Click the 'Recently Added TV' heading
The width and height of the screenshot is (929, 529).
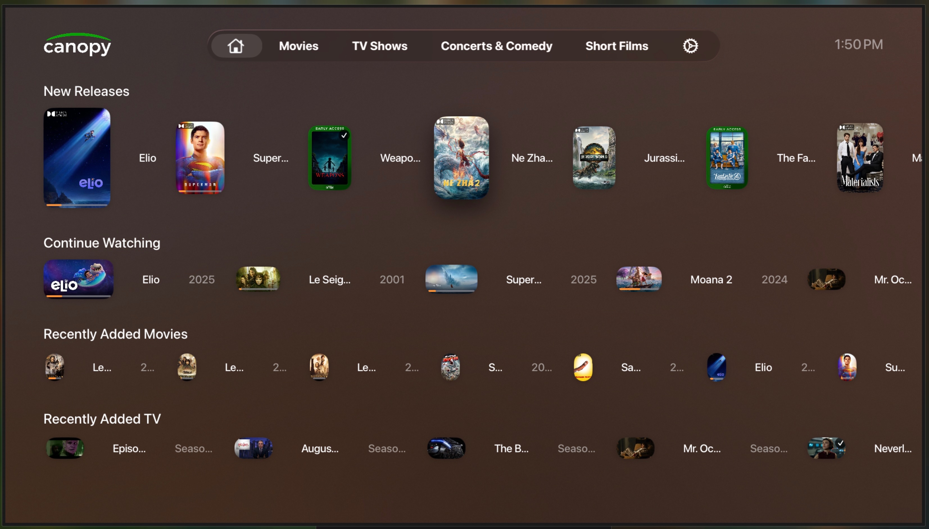pos(102,419)
